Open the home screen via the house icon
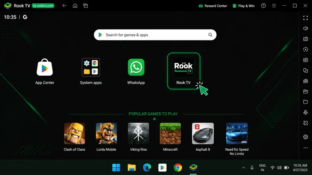 [x=75, y=6]
